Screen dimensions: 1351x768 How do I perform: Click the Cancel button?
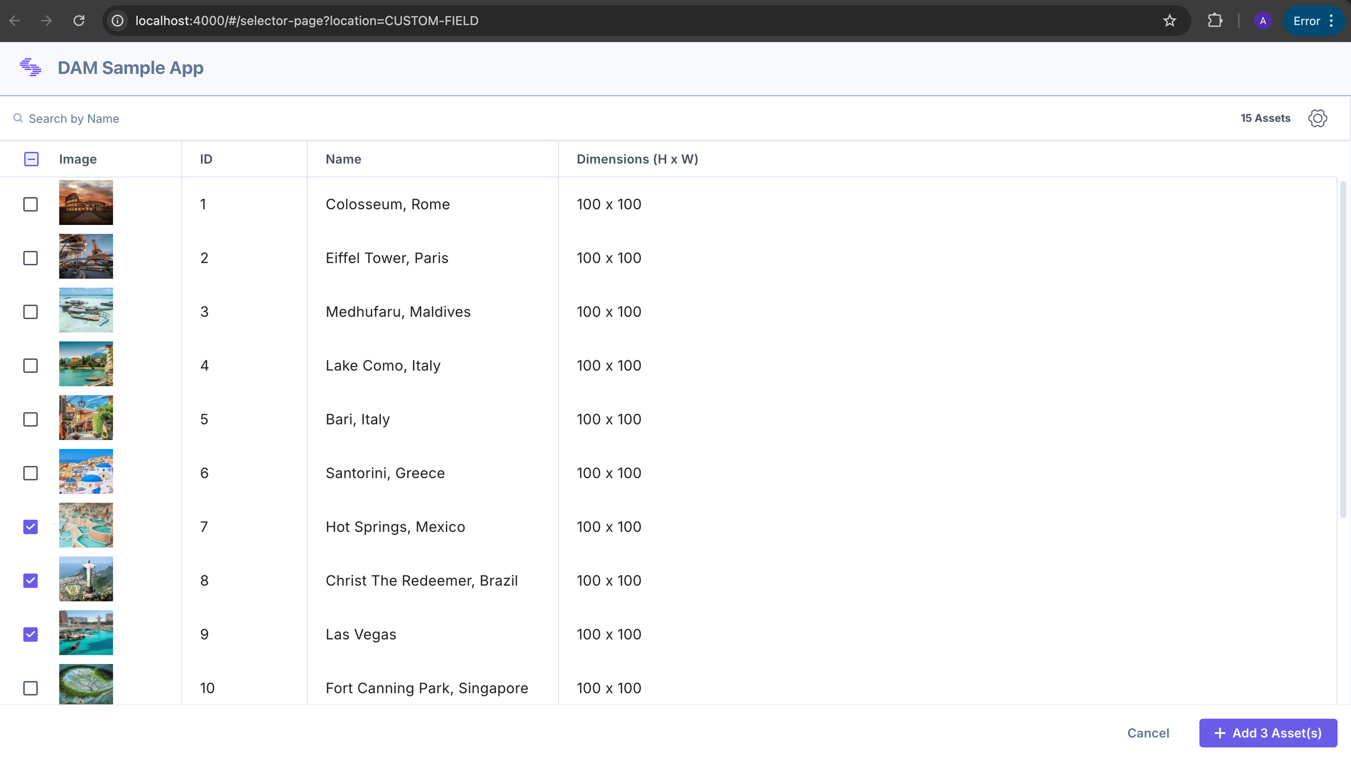[x=1148, y=732]
